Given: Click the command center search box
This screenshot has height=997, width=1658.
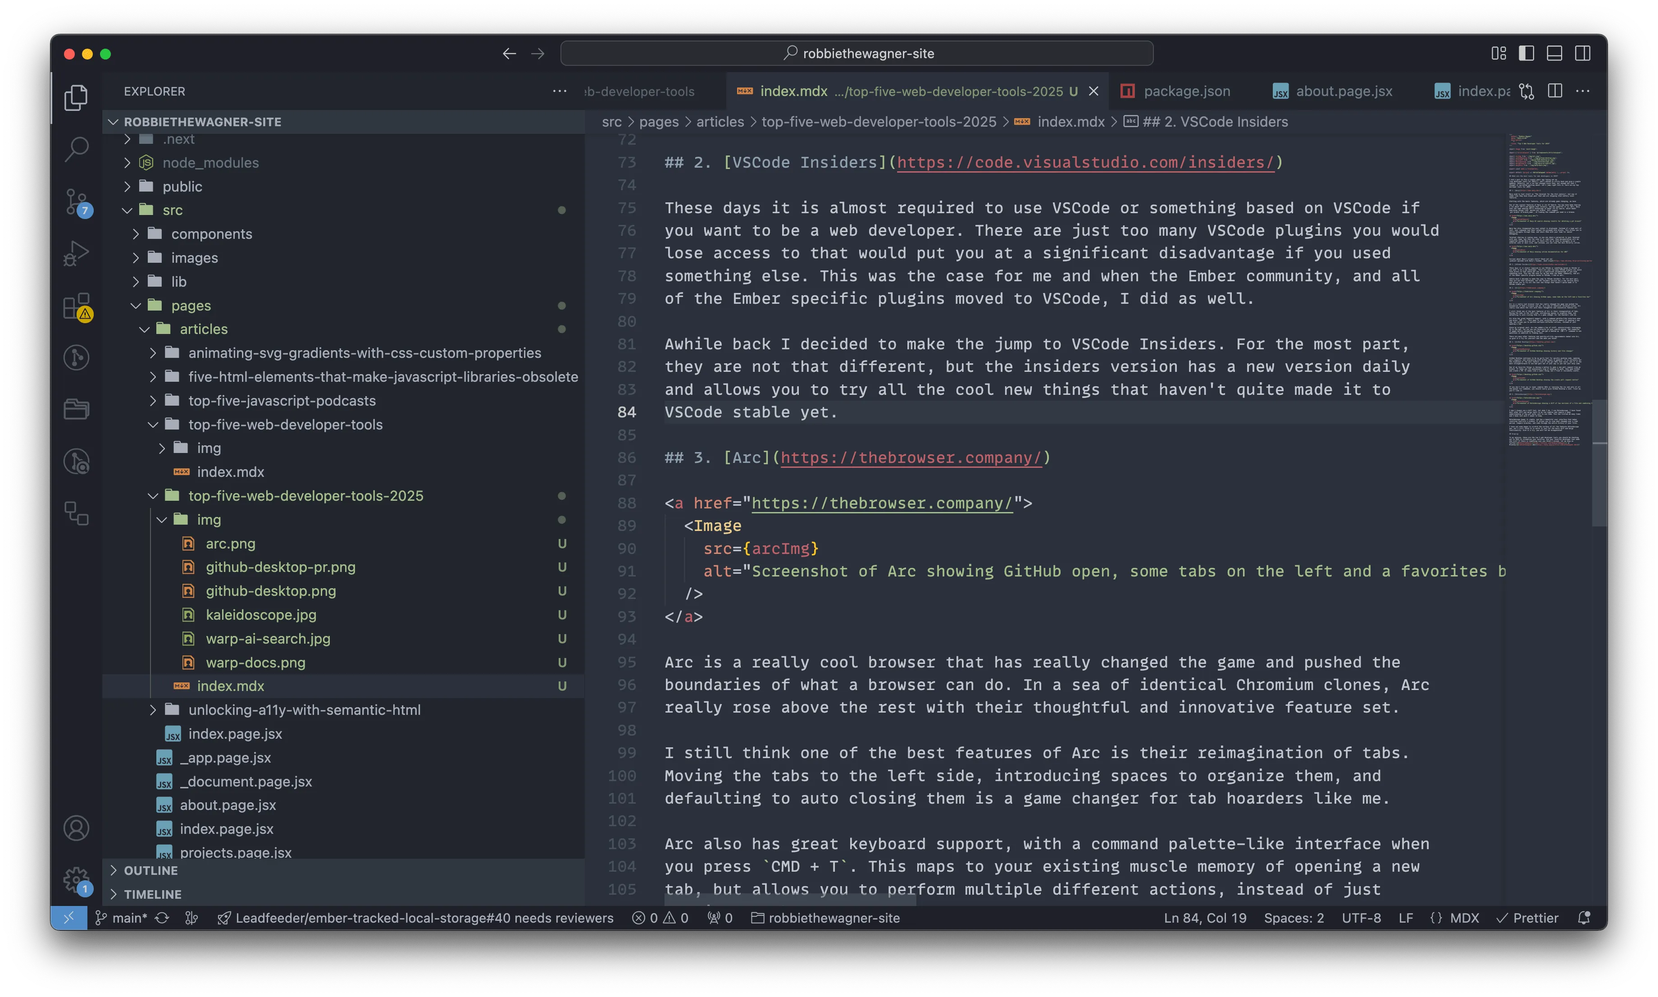Looking at the screenshot, I should click(857, 53).
